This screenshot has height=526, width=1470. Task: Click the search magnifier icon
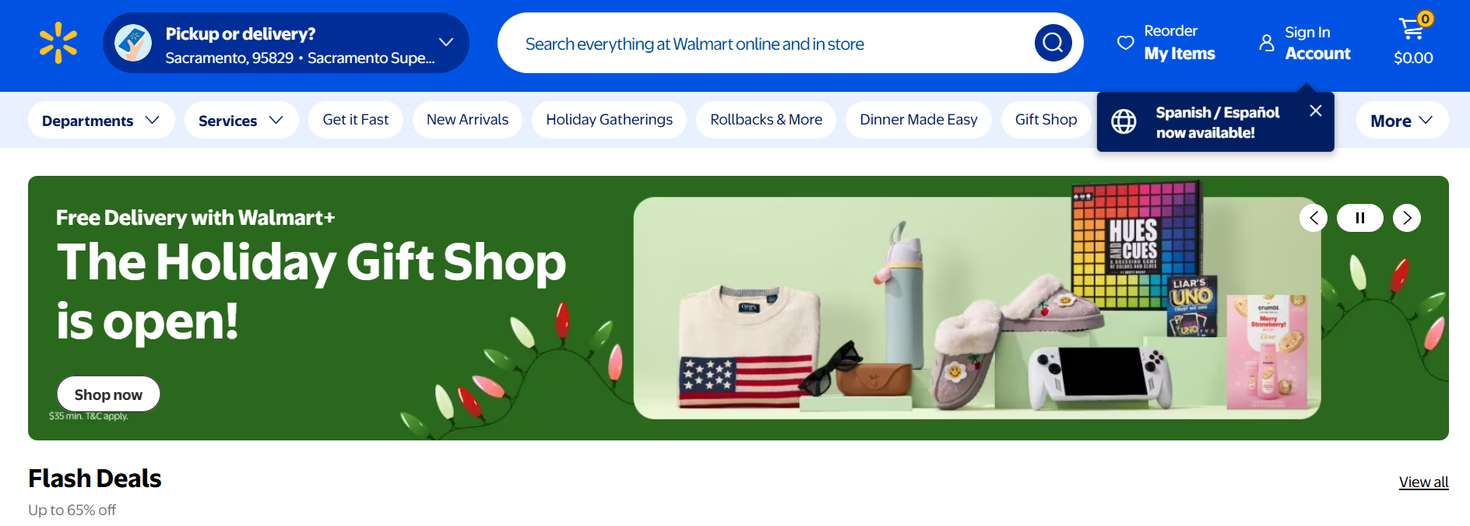click(x=1053, y=43)
